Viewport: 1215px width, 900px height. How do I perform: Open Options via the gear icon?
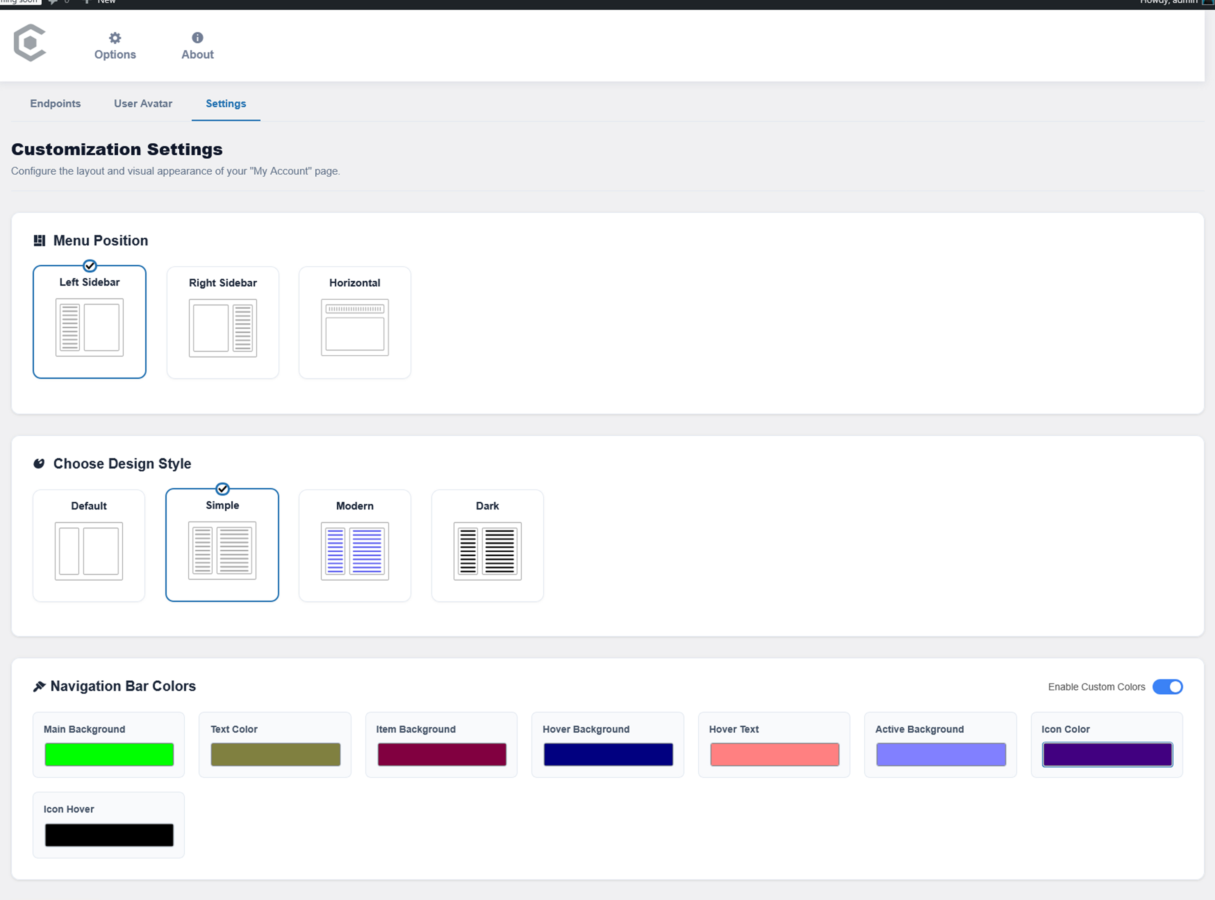coord(115,38)
